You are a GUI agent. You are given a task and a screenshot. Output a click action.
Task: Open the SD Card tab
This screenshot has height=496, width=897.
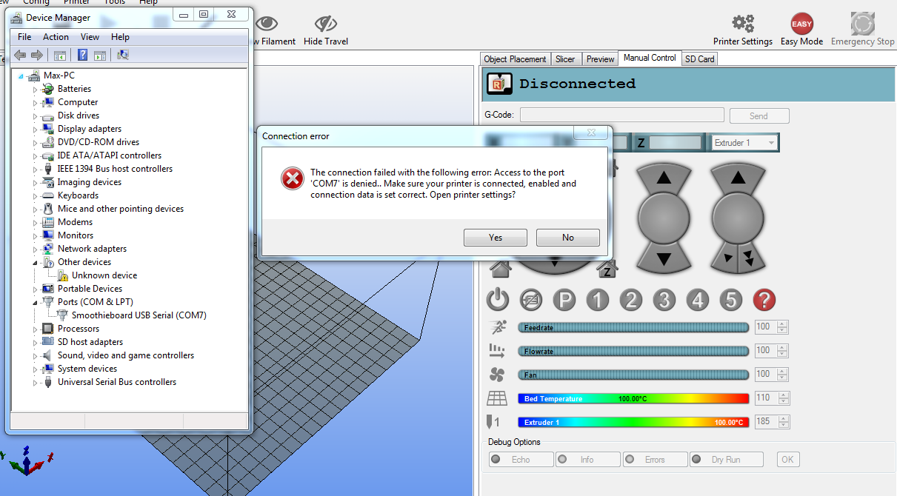coord(699,59)
